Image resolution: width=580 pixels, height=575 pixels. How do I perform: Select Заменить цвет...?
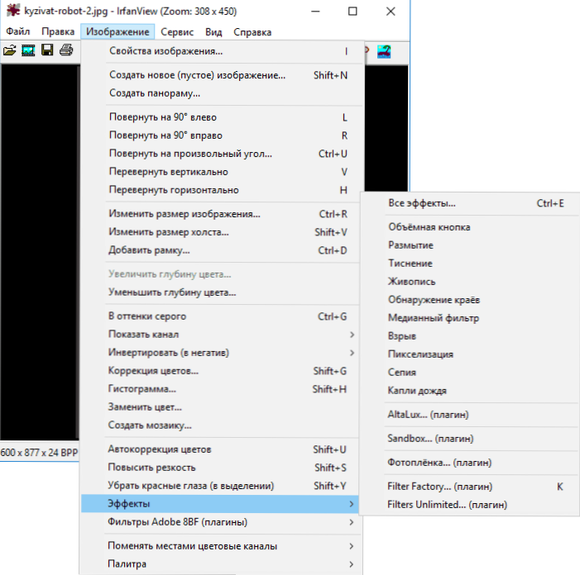(221, 407)
